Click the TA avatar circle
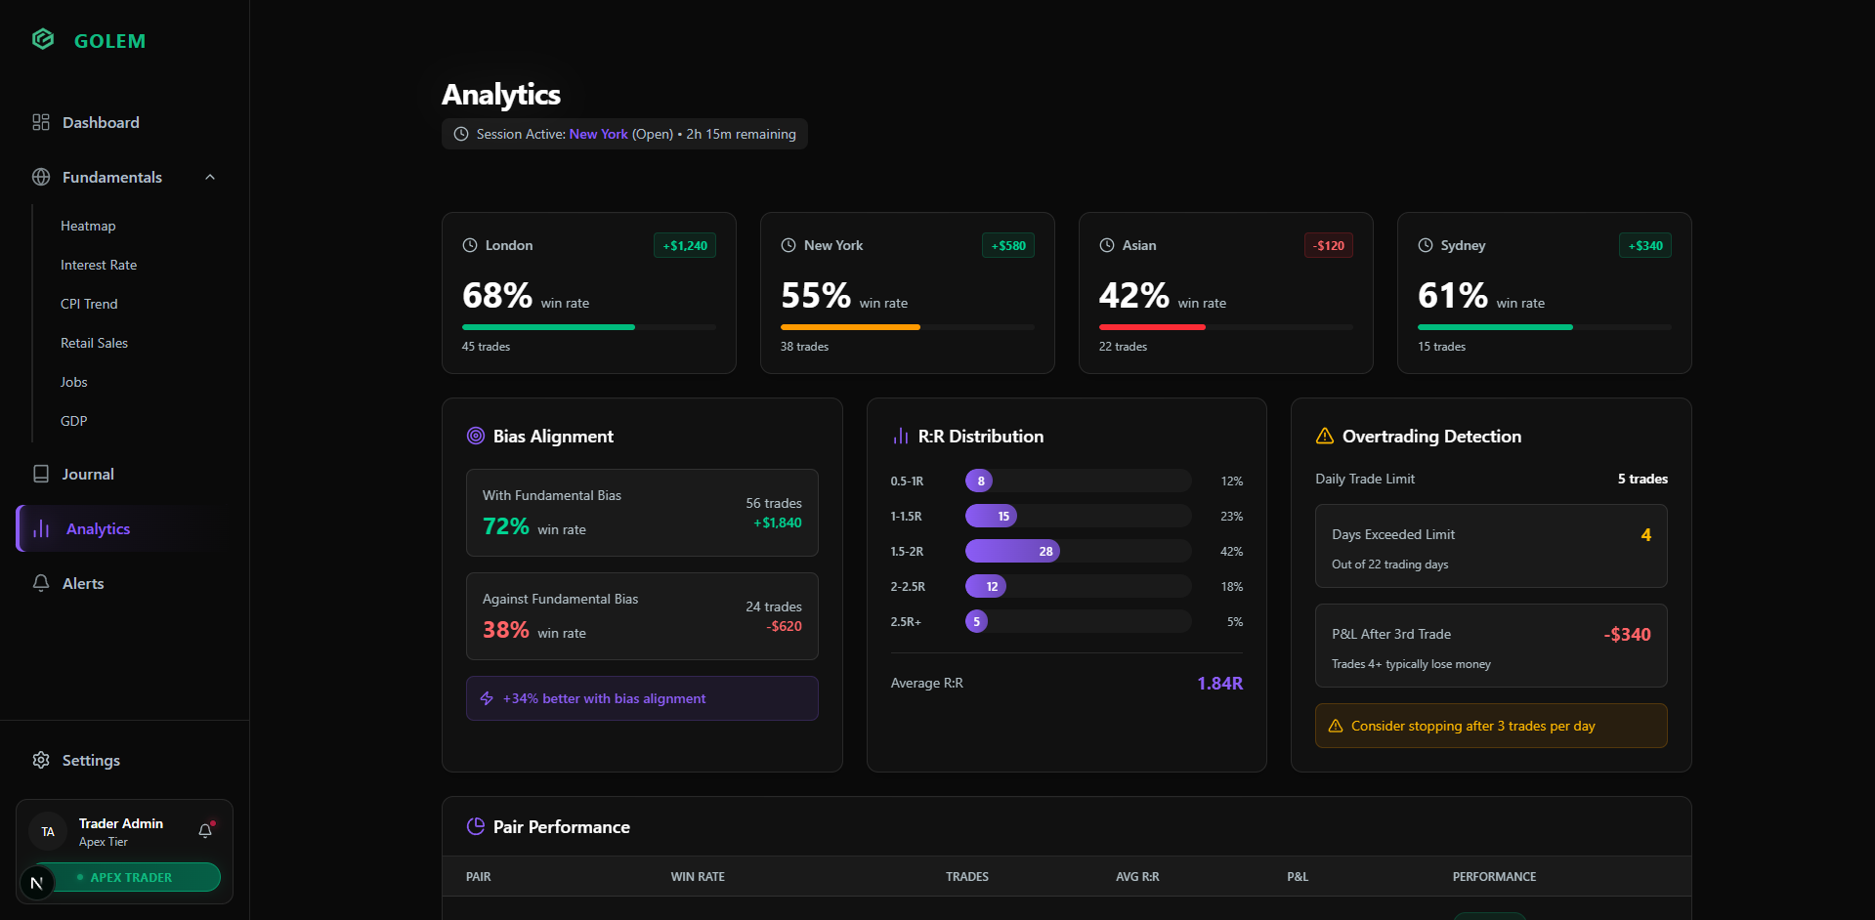Screen dimensions: 1875x920 coord(47,830)
